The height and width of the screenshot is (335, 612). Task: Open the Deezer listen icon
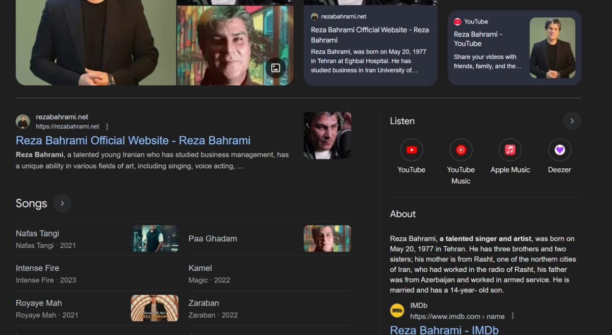click(559, 150)
